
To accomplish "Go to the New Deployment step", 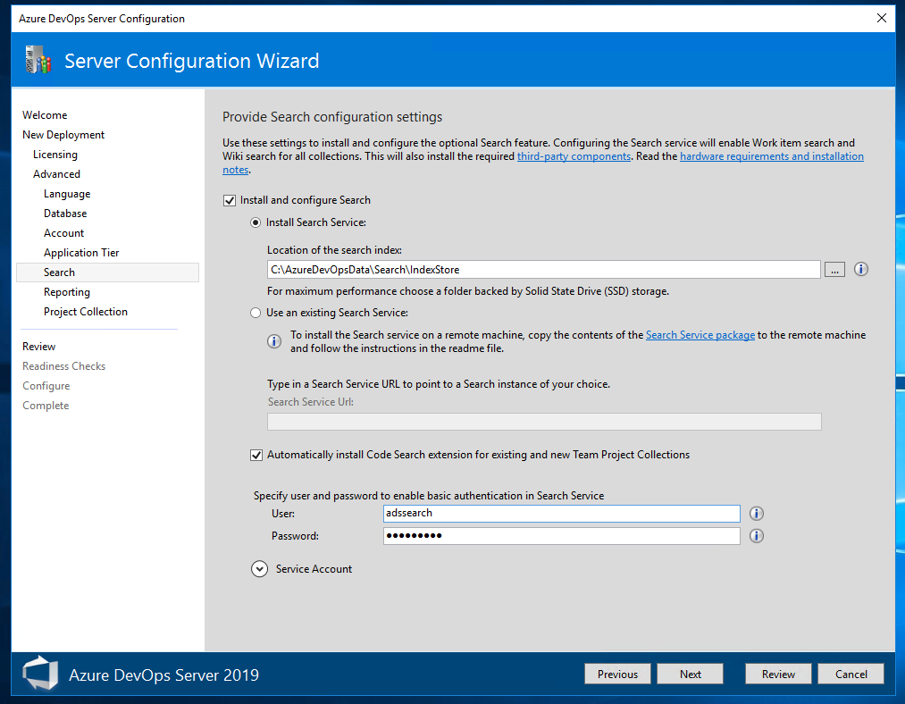I will 63,135.
